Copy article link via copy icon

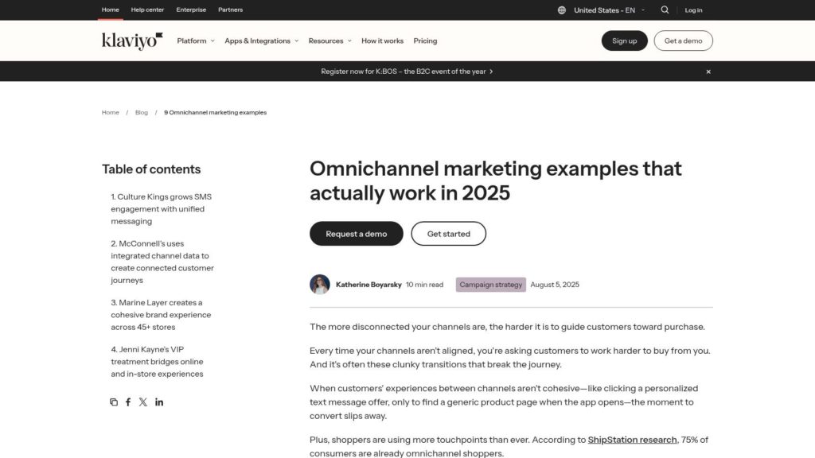click(114, 402)
